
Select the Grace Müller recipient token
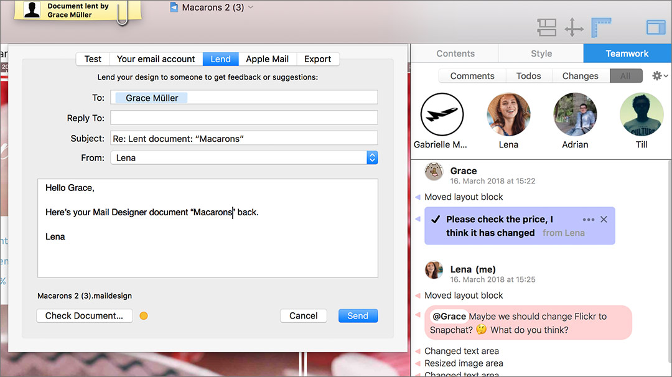point(151,98)
